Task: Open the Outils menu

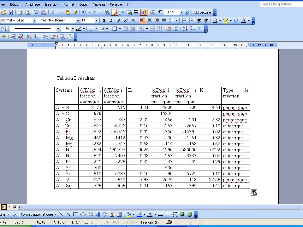Action: (83, 4)
